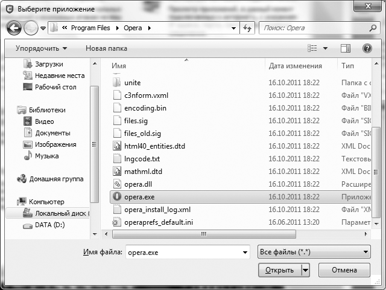Click the disabled forward arrow button
Viewport: 386px width, 290px height.
point(31,28)
